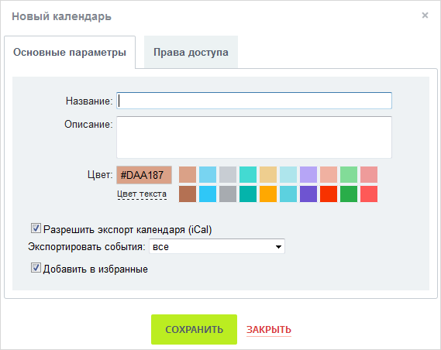Click the dropdown arrow next to 'все'
The width and height of the screenshot is (441, 350).
click(278, 247)
